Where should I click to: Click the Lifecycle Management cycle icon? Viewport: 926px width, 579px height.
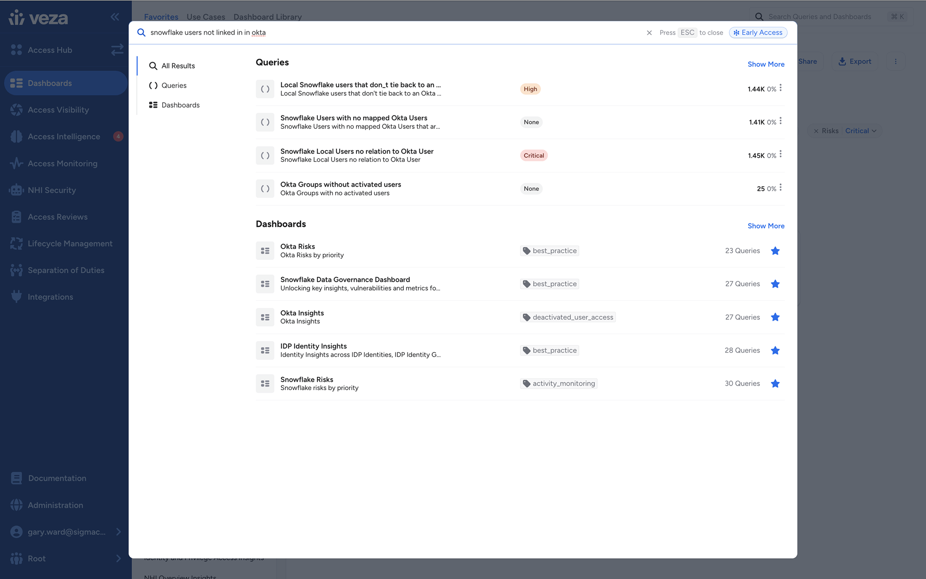click(16, 244)
